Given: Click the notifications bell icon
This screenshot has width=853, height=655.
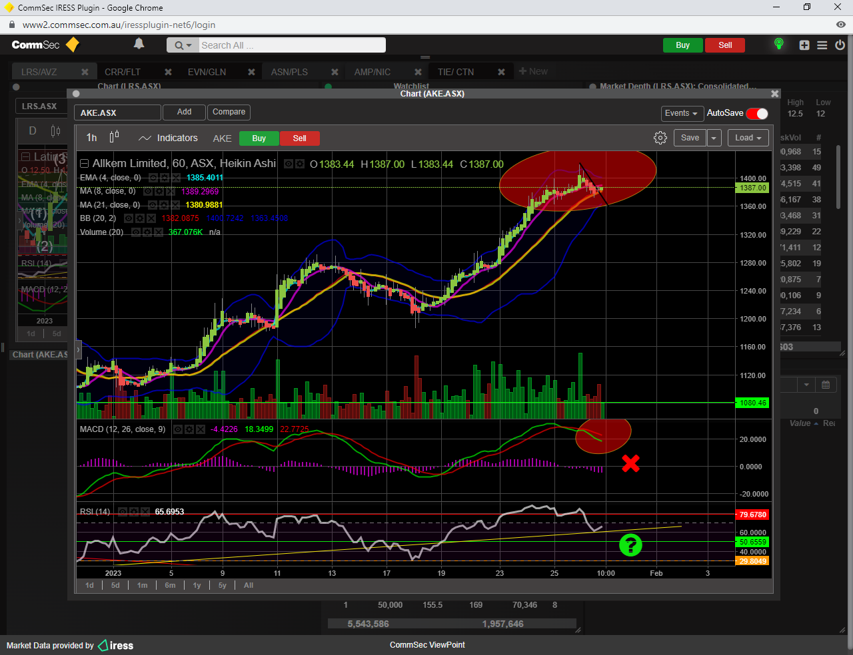Looking at the screenshot, I should point(139,44).
